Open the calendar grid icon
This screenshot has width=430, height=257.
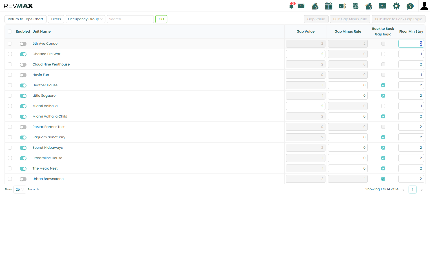(x=329, y=6)
